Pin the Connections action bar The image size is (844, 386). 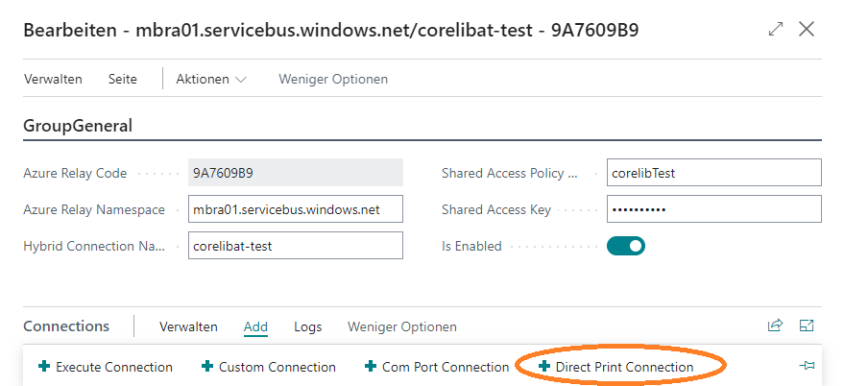pos(807,366)
